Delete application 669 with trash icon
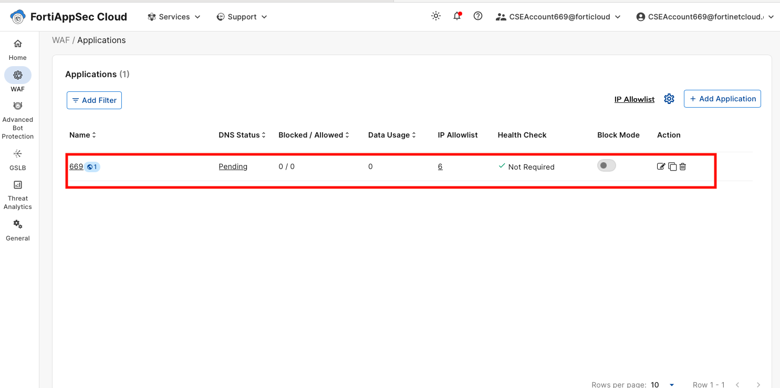This screenshot has width=780, height=388. pyautogui.click(x=683, y=166)
